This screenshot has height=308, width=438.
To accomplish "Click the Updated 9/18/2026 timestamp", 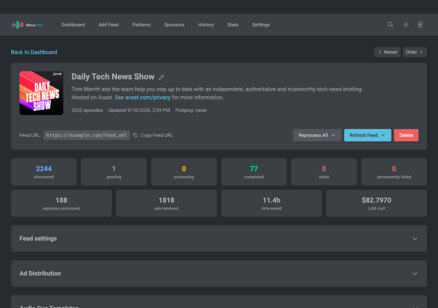I will pos(139,110).
